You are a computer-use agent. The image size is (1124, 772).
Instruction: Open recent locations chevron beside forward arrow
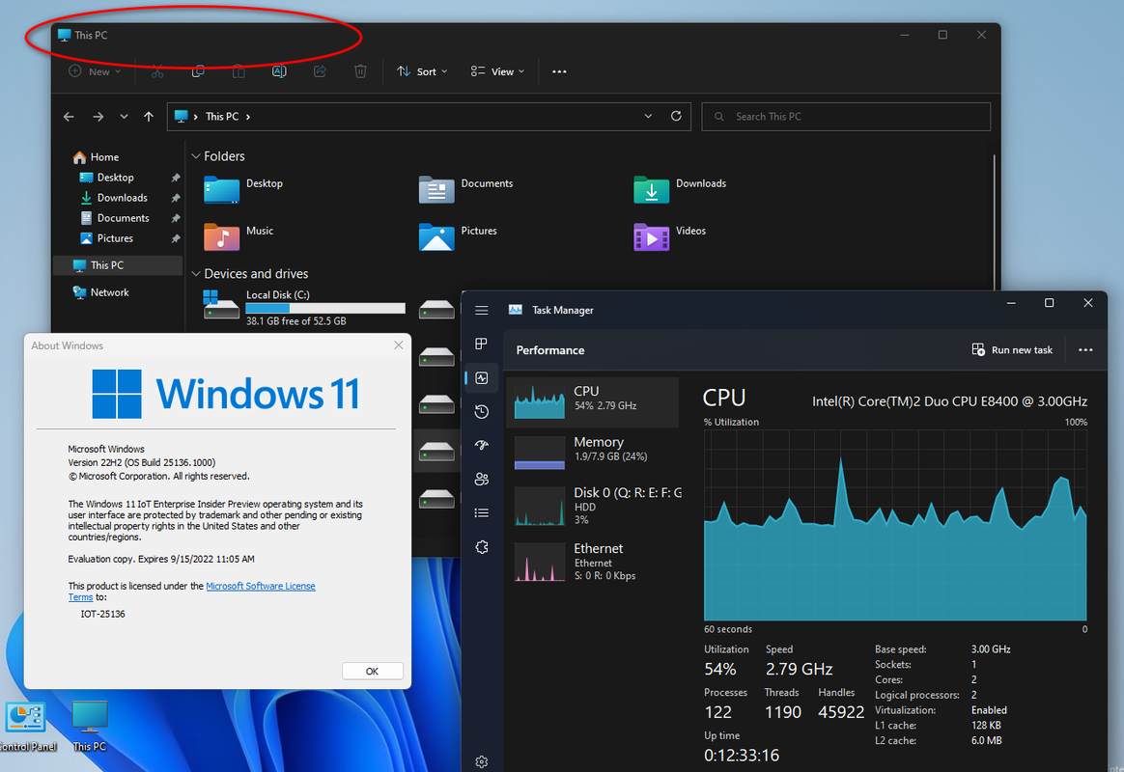click(124, 117)
